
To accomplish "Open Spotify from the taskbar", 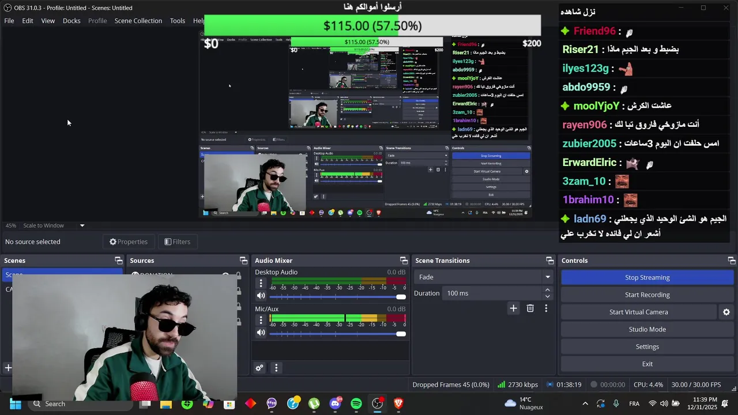I will [356, 403].
